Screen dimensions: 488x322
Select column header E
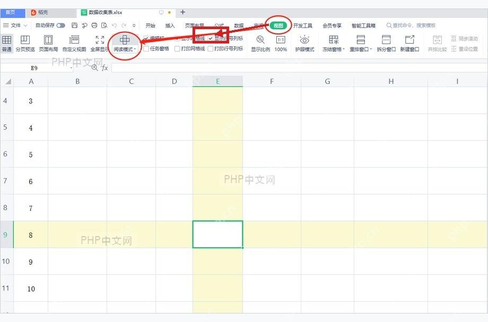pyautogui.click(x=218, y=81)
